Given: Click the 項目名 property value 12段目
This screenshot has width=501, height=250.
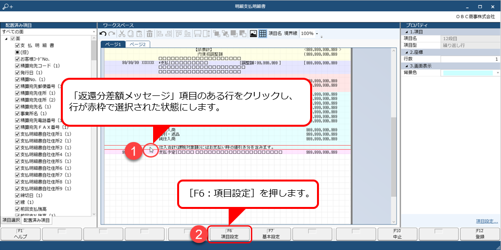Looking at the screenshot, I should [x=470, y=39].
